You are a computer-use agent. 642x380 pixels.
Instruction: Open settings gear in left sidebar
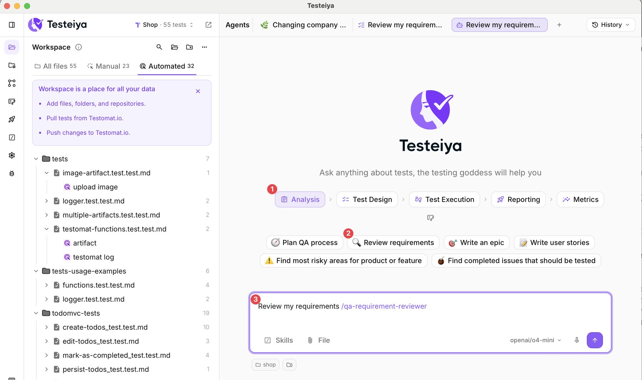click(12, 155)
